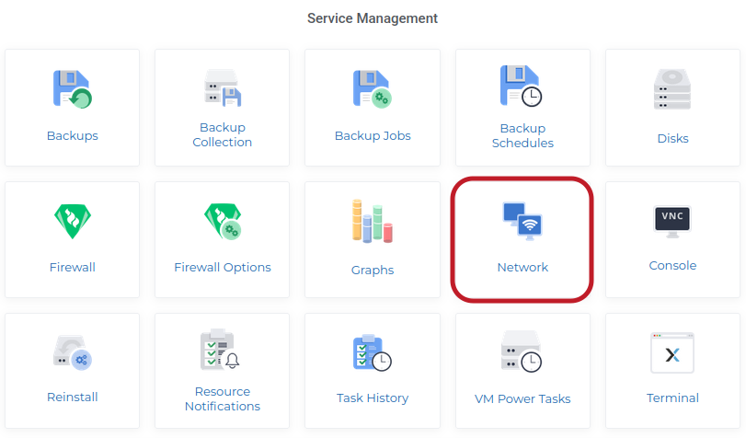
Task: Click the Reinstall drive icon
Action: [x=72, y=353]
